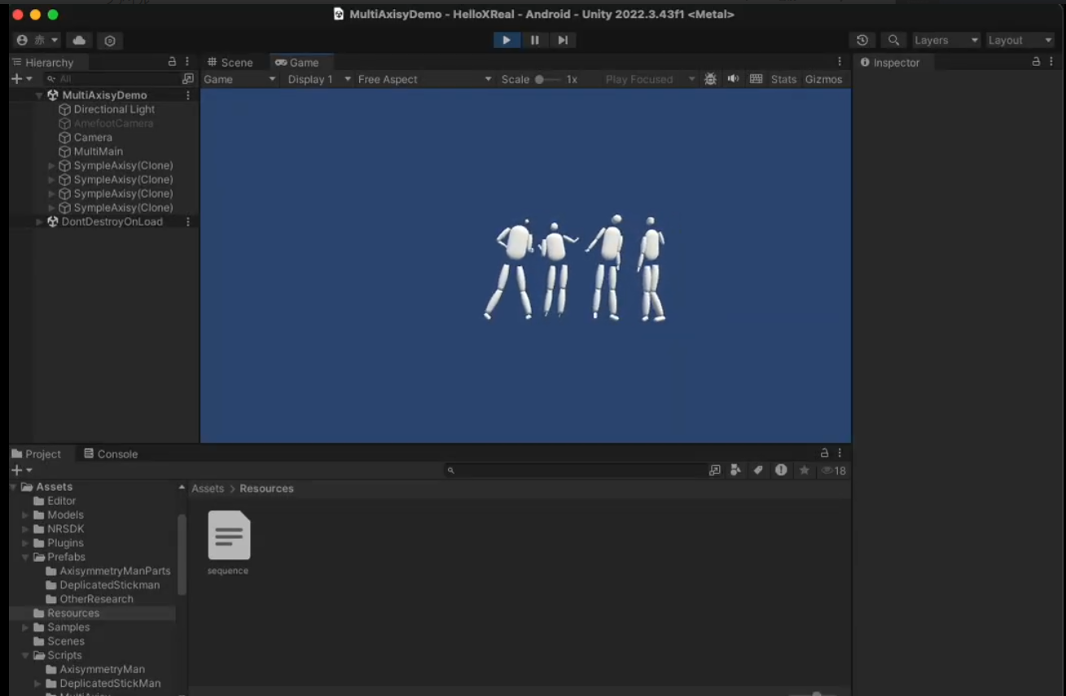1066x696 pixels.
Task: Switch to the Project tab
Action: click(x=36, y=453)
